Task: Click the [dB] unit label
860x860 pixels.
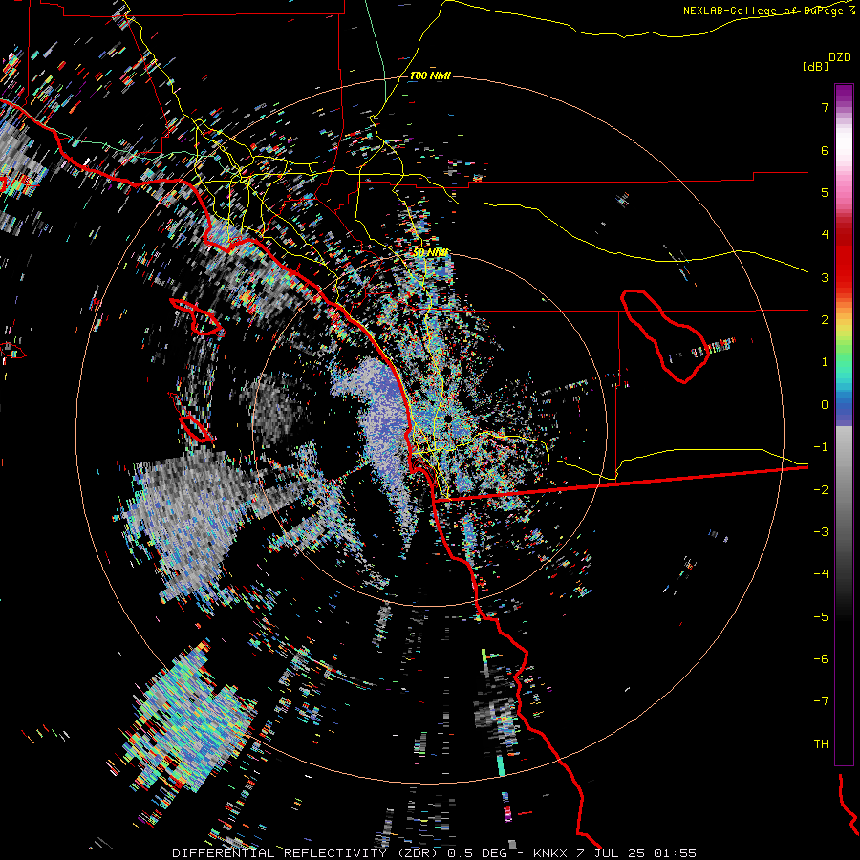Action: pyautogui.click(x=815, y=66)
